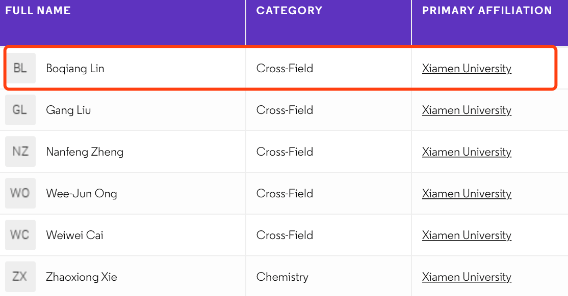Click the GL avatar badge

click(20, 110)
